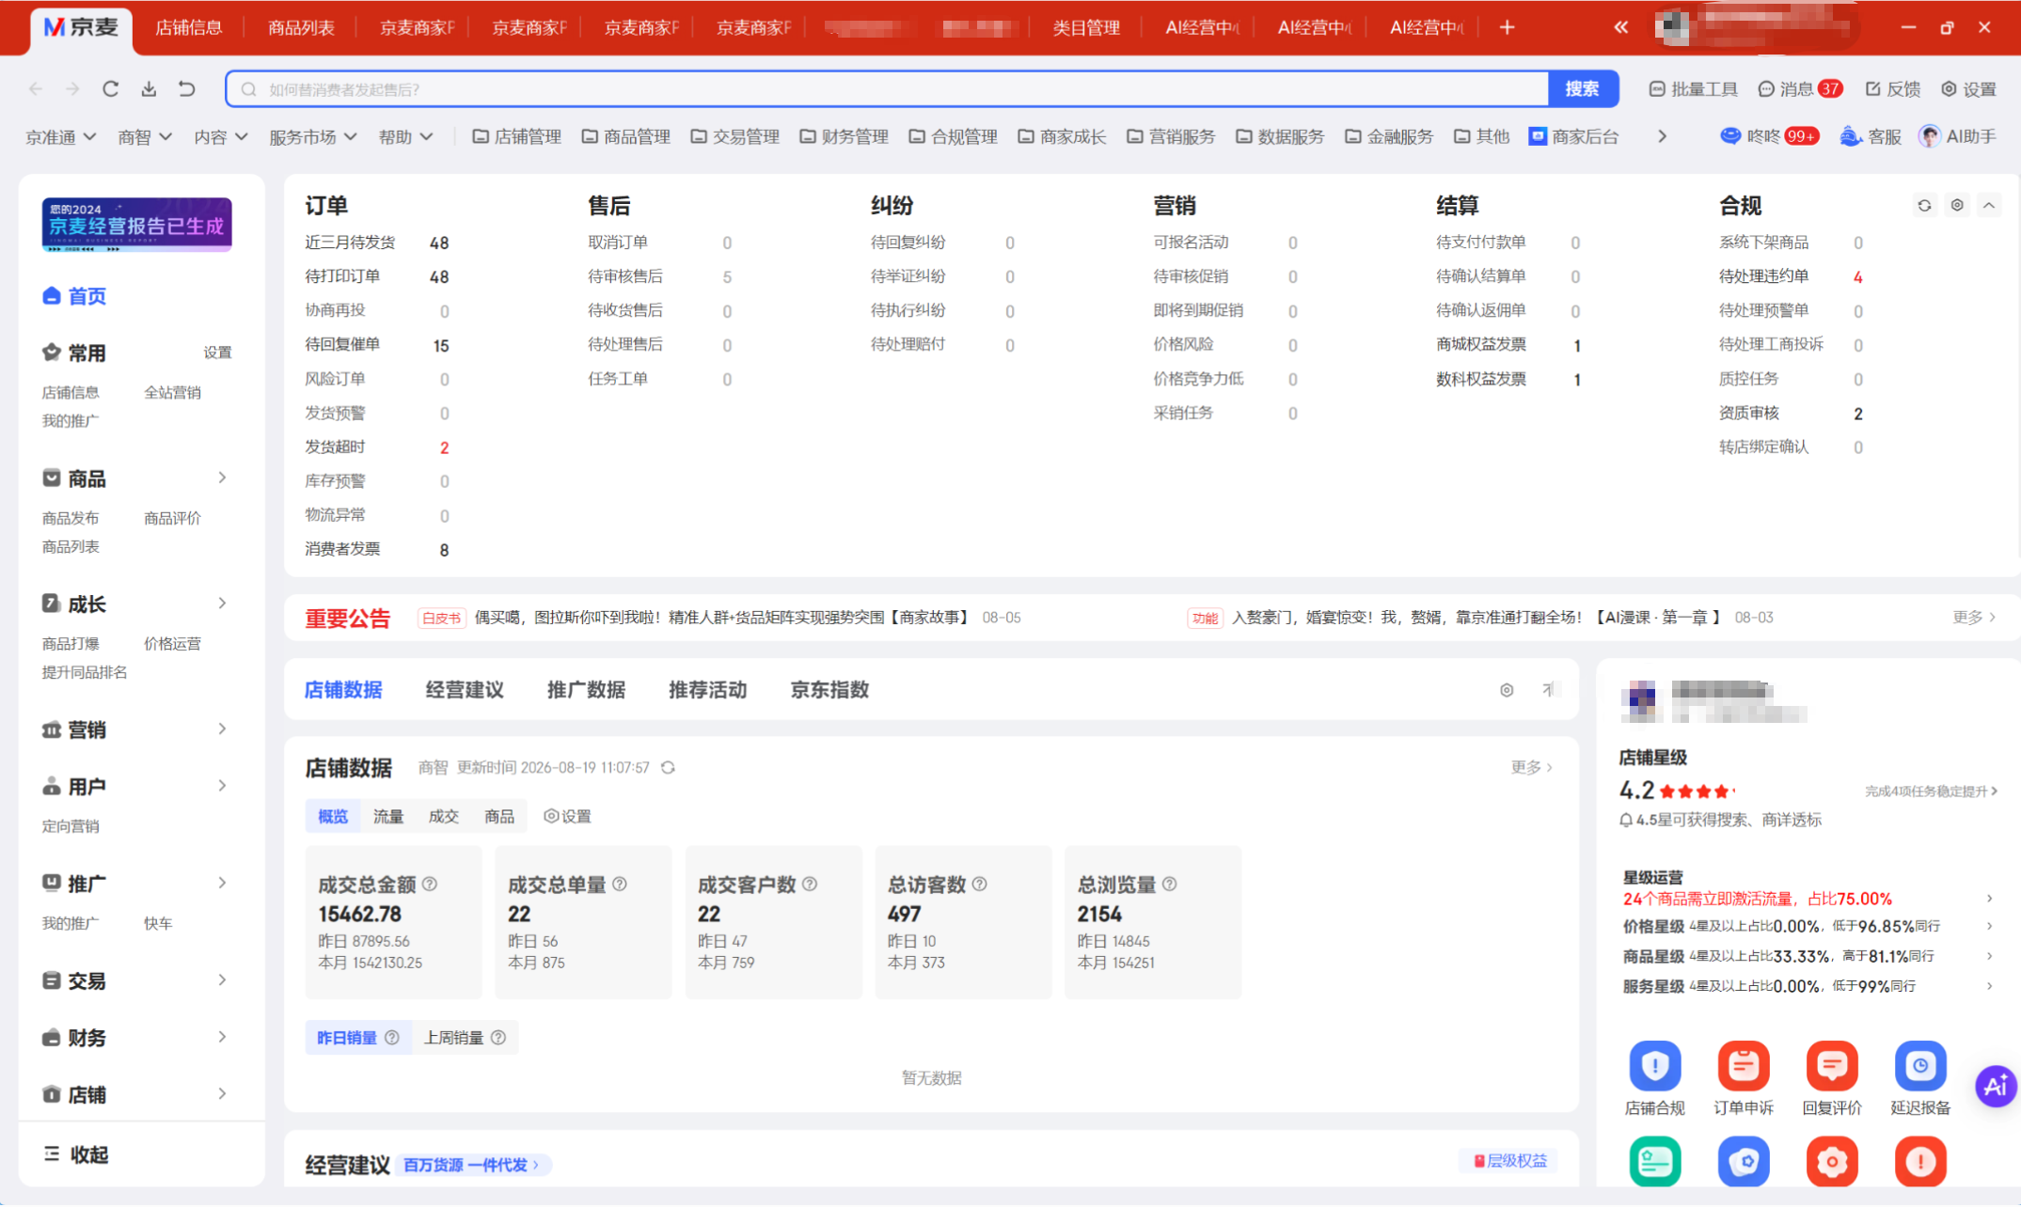Go back with the left arrow
The width and height of the screenshot is (2021, 1207).
coord(36,88)
